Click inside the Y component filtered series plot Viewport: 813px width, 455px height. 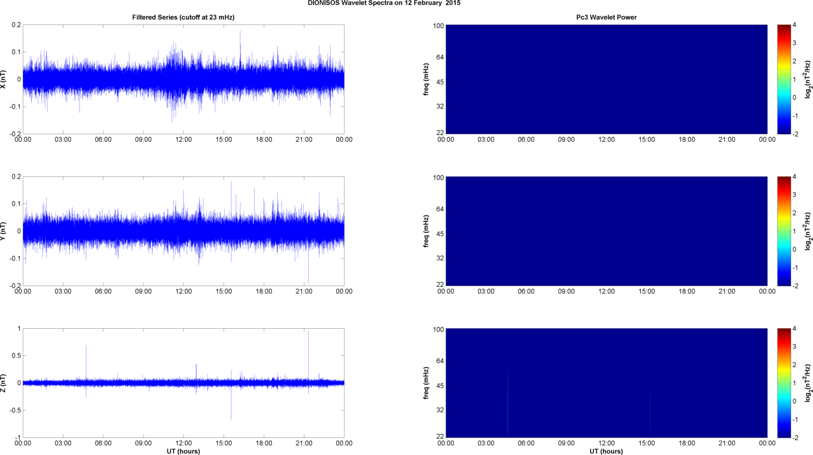[x=183, y=231]
